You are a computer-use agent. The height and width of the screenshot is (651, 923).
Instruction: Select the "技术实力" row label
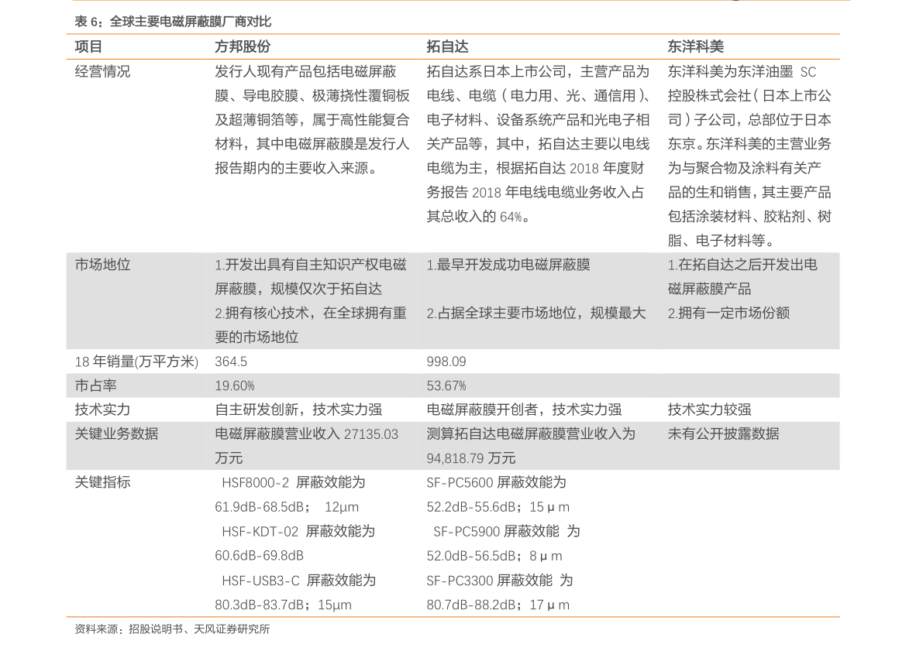coord(102,409)
